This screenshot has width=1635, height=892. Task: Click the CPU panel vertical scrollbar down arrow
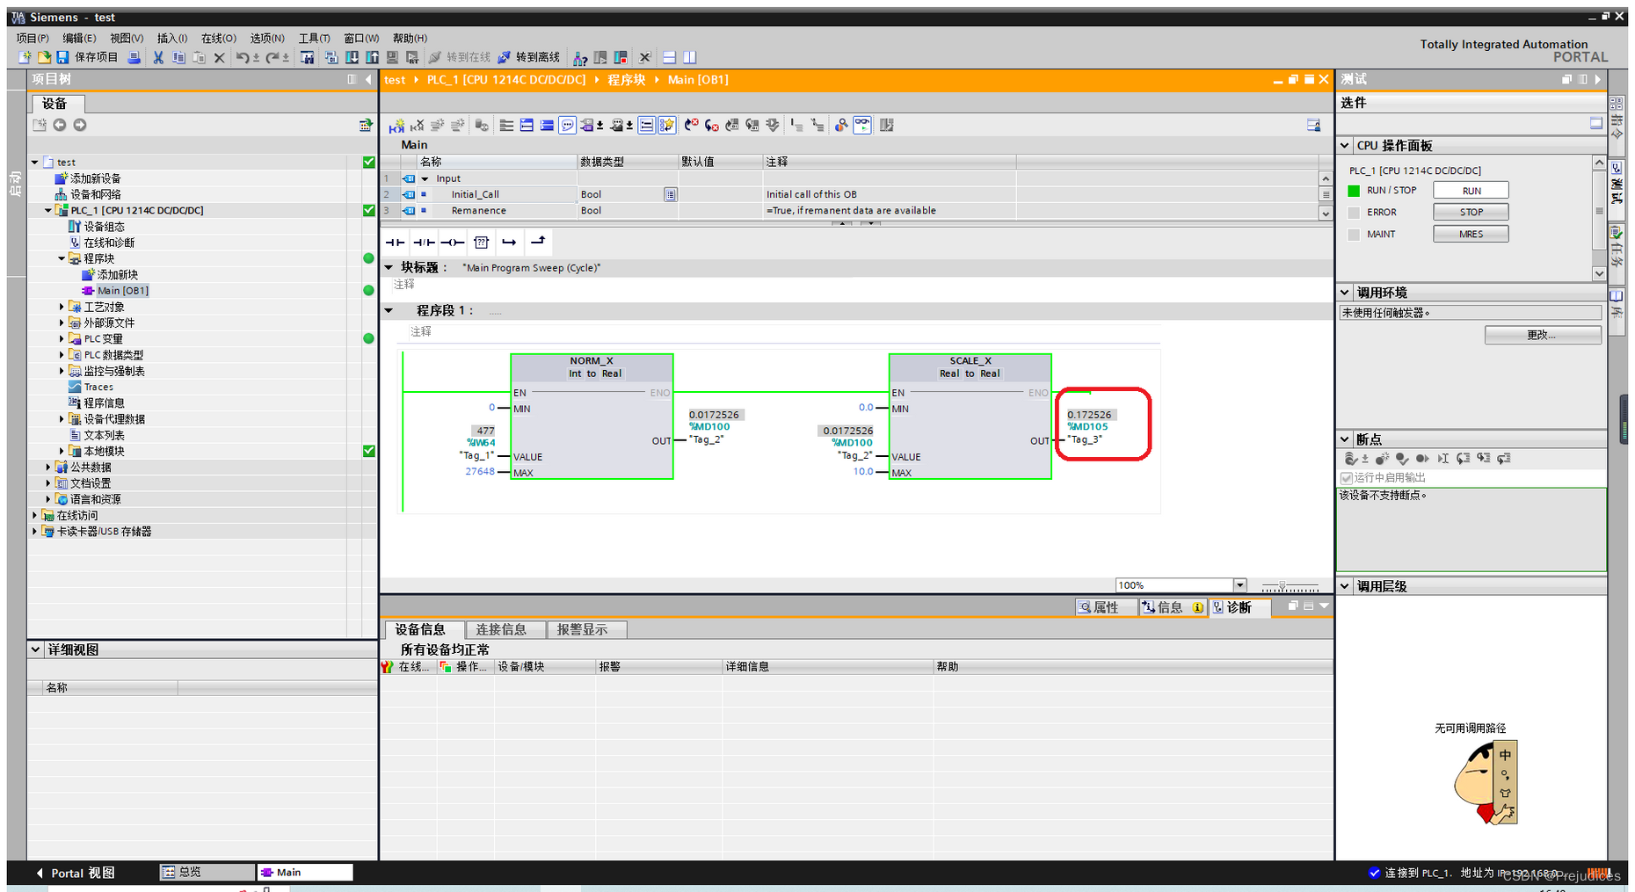[x=1599, y=274]
